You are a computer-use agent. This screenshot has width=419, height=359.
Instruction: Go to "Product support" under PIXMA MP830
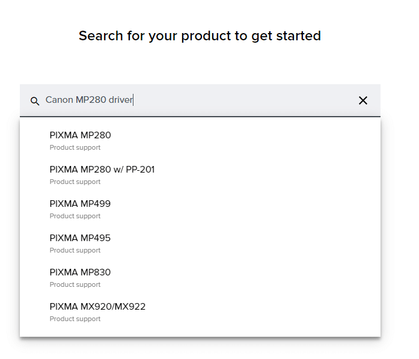click(75, 285)
